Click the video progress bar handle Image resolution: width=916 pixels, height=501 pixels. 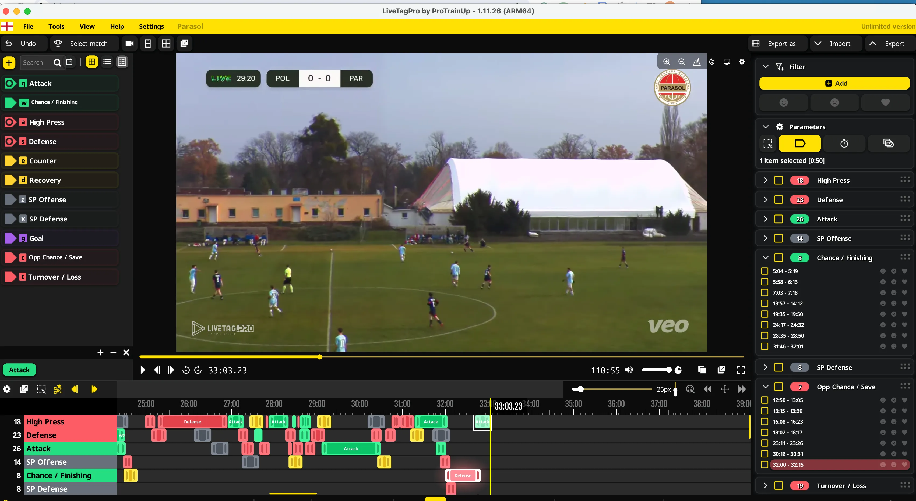320,357
